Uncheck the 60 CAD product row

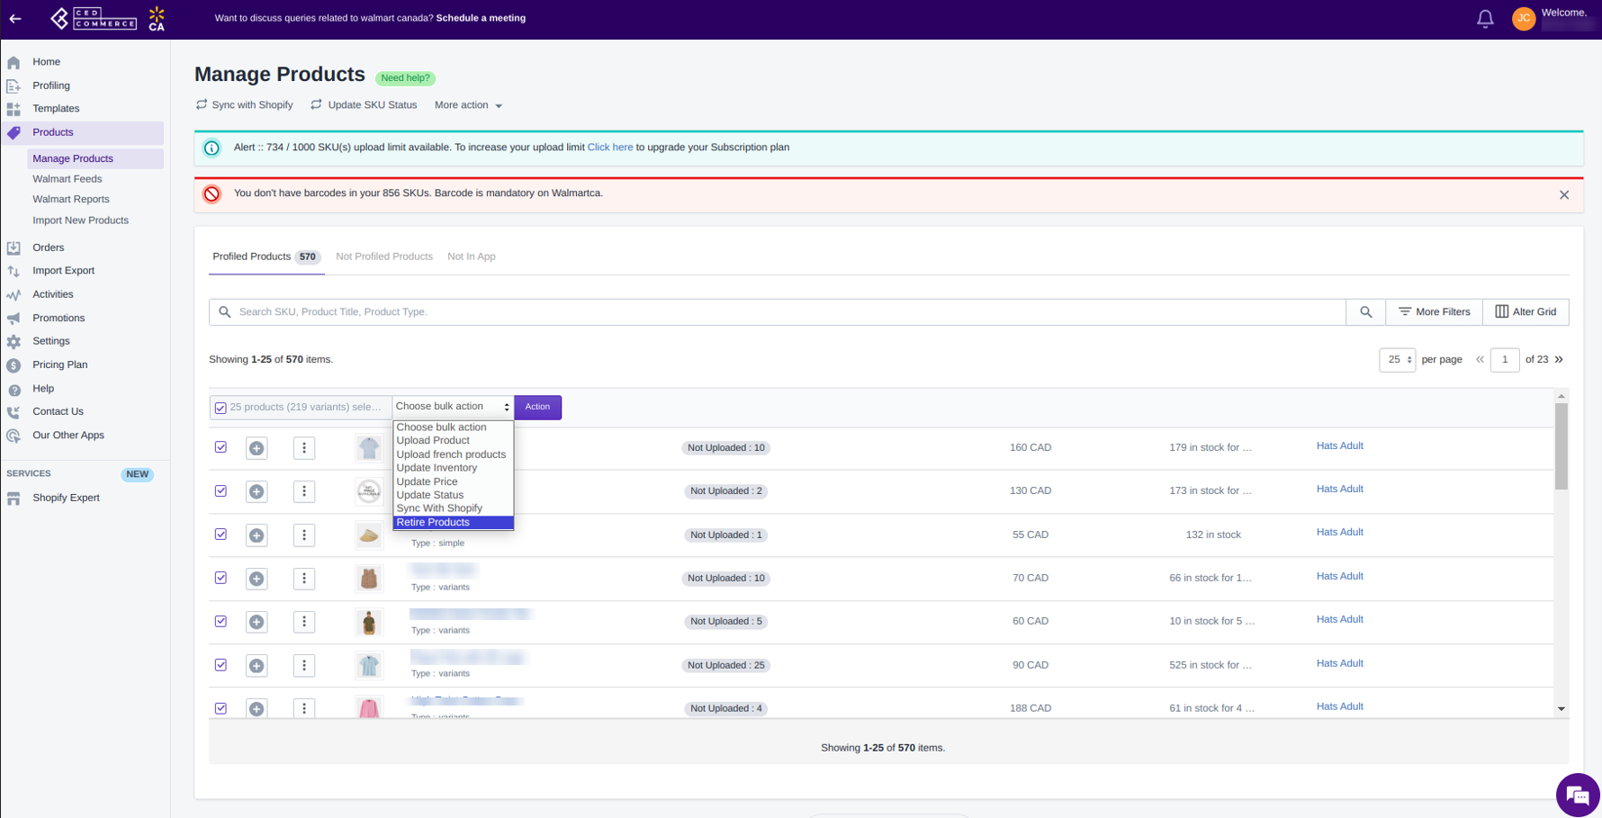click(x=220, y=622)
